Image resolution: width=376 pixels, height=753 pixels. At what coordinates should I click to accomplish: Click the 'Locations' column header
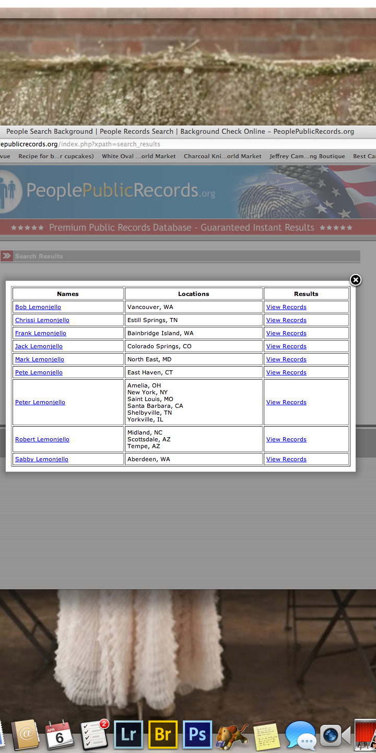194,294
